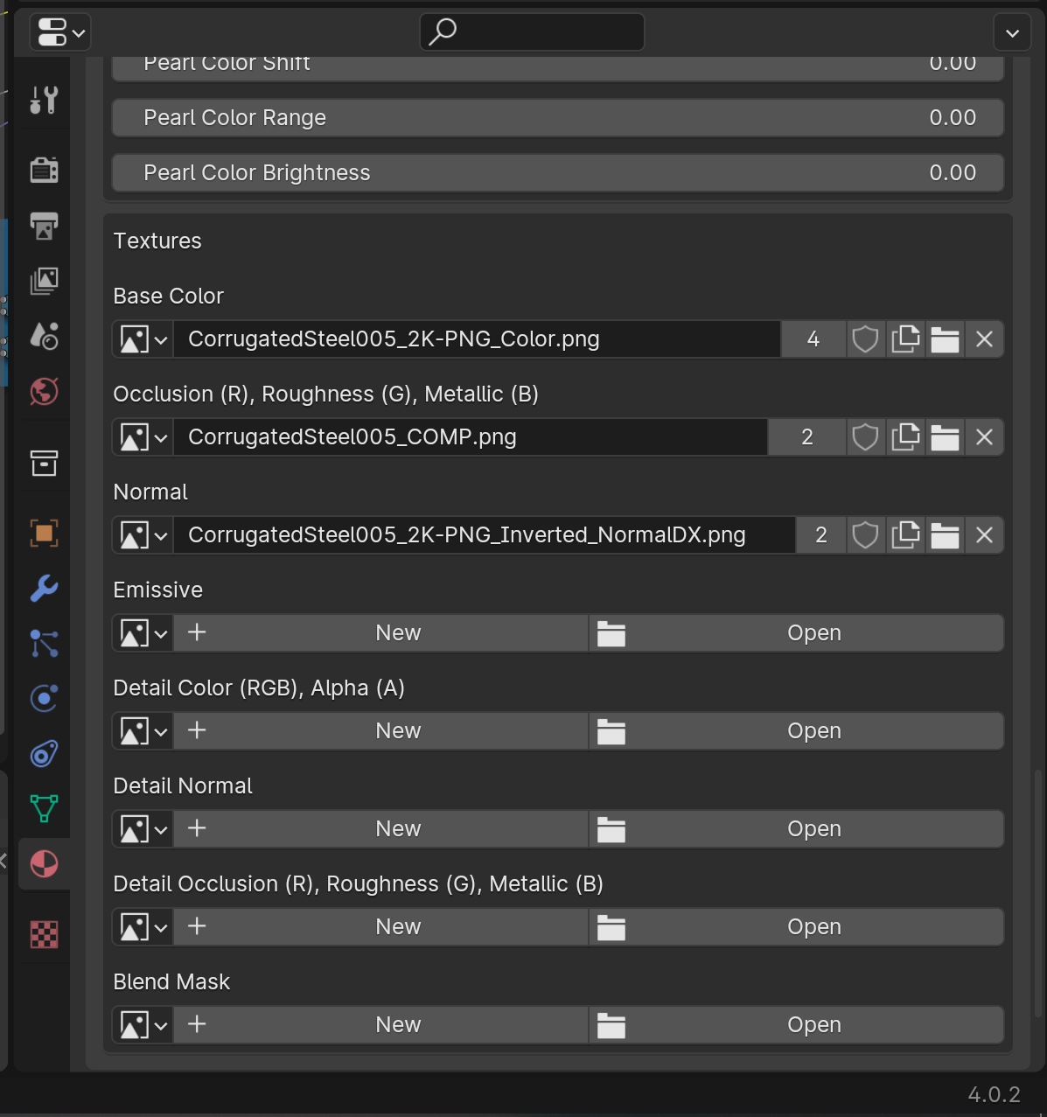Open the Base Color image browse dropdown
1047x1117 pixels.
click(x=142, y=339)
